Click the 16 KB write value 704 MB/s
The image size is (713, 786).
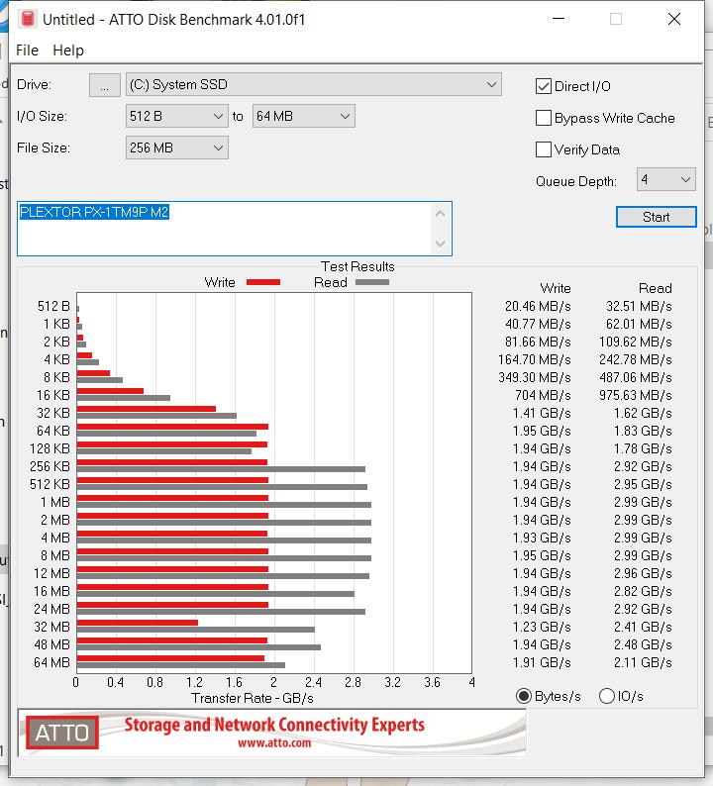(x=543, y=396)
